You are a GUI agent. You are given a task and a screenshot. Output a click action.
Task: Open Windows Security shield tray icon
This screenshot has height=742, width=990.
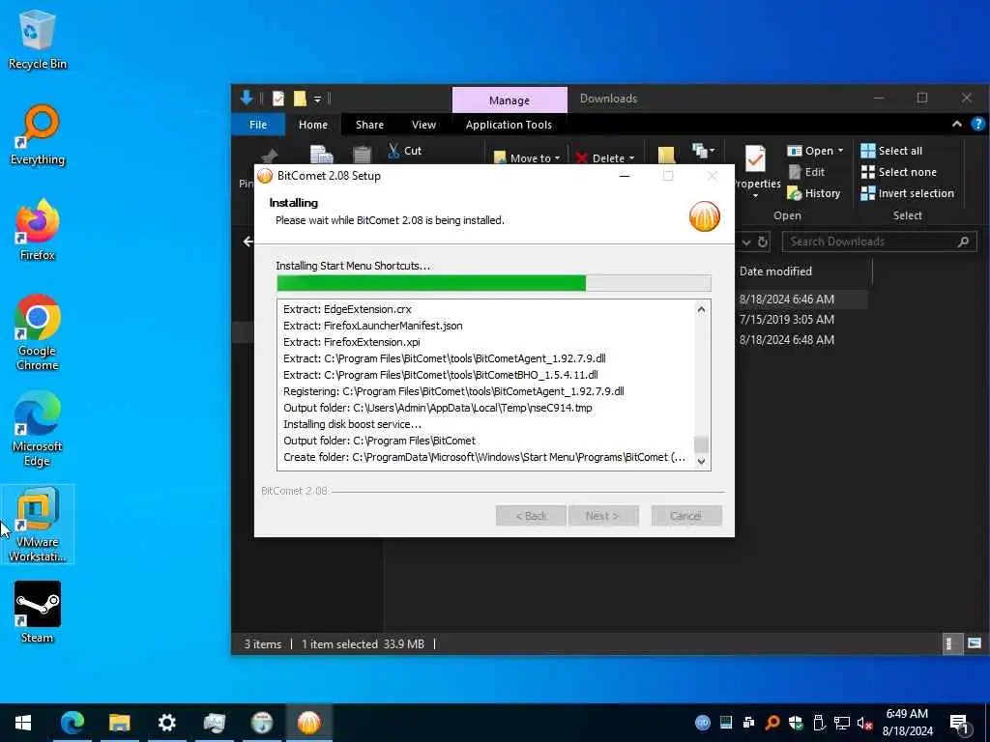[796, 723]
